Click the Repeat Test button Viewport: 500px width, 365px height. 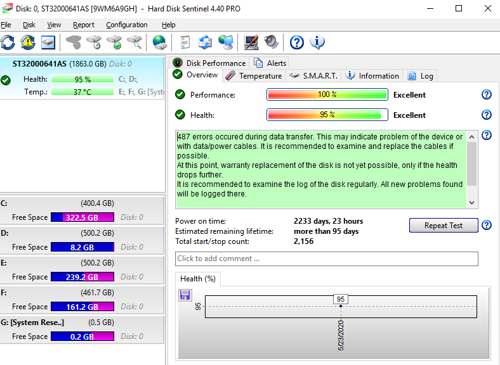444,225
